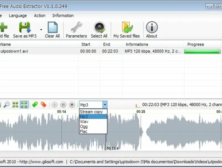Open Parameters wrench icon

76,27
